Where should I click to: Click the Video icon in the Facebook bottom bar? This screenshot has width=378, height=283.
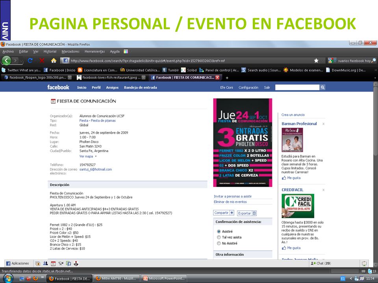[x=61, y=263]
